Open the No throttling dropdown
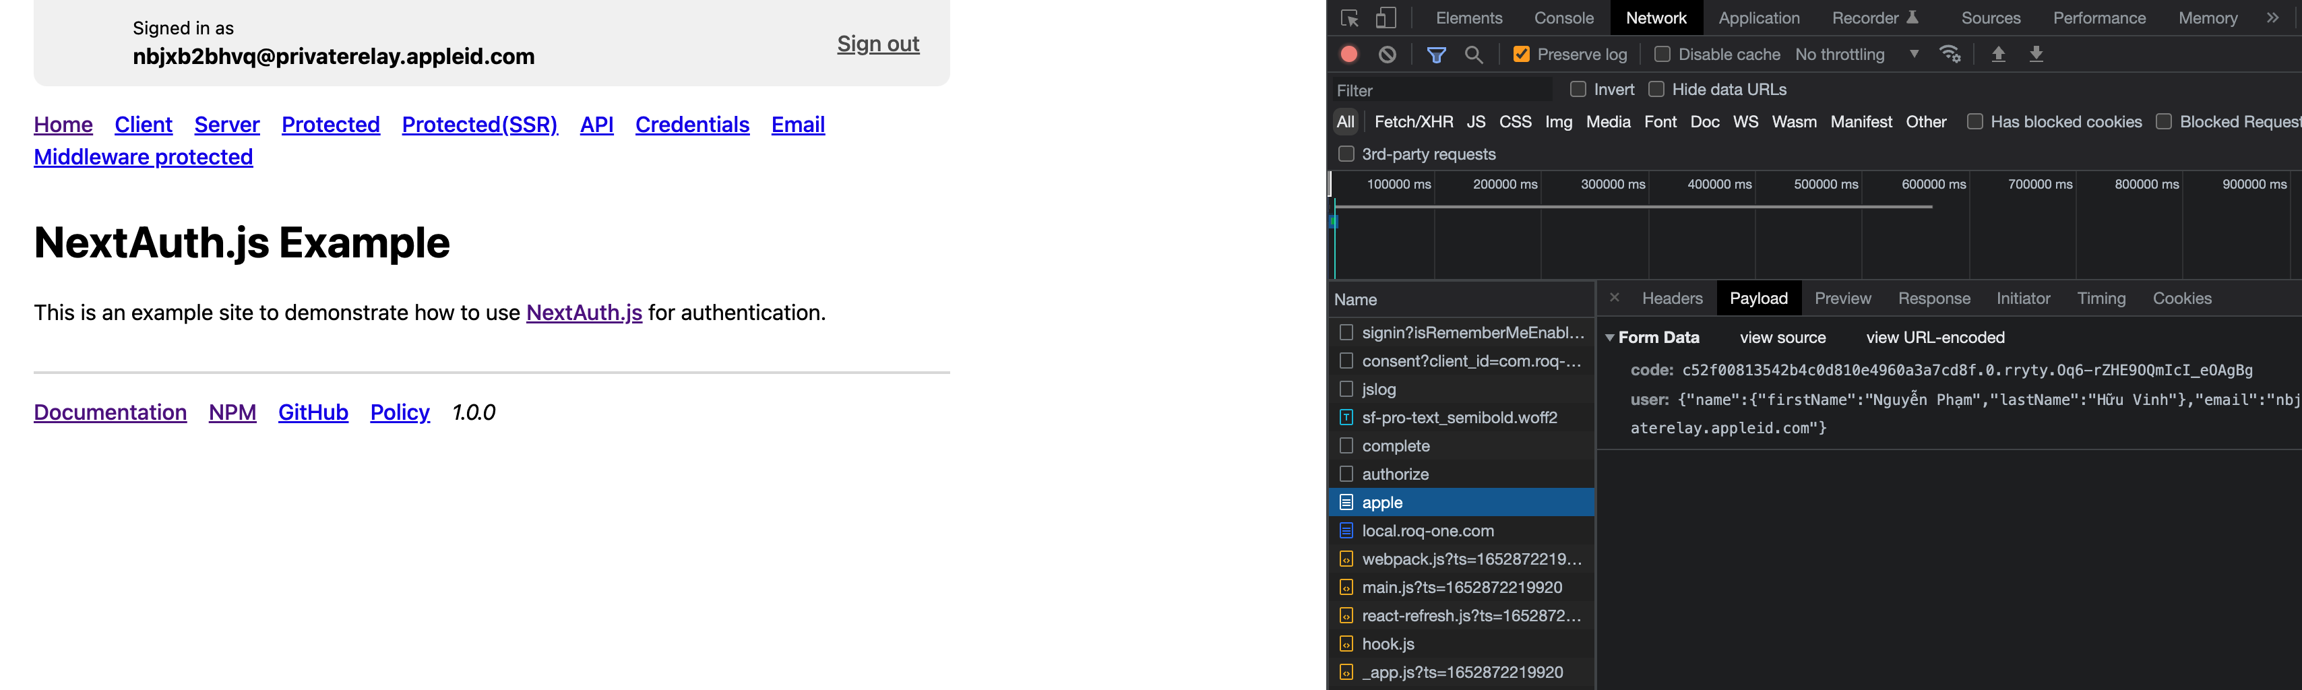 click(x=1857, y=55)
